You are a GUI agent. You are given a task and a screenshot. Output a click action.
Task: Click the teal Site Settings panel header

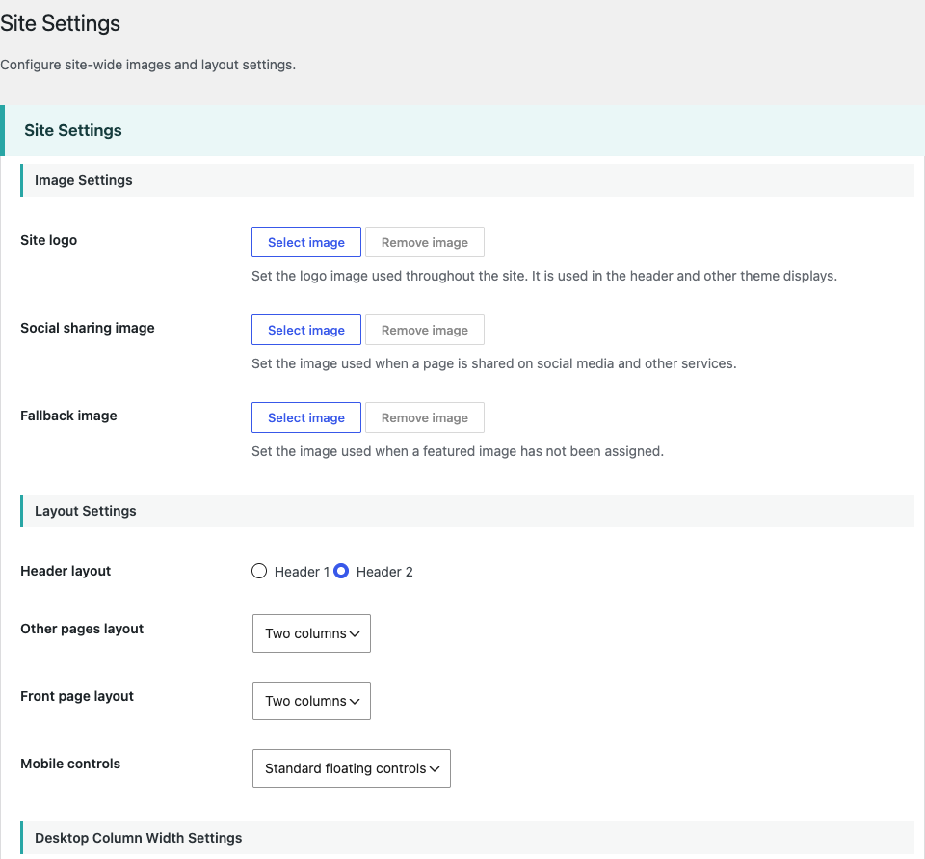pos(462,130)
